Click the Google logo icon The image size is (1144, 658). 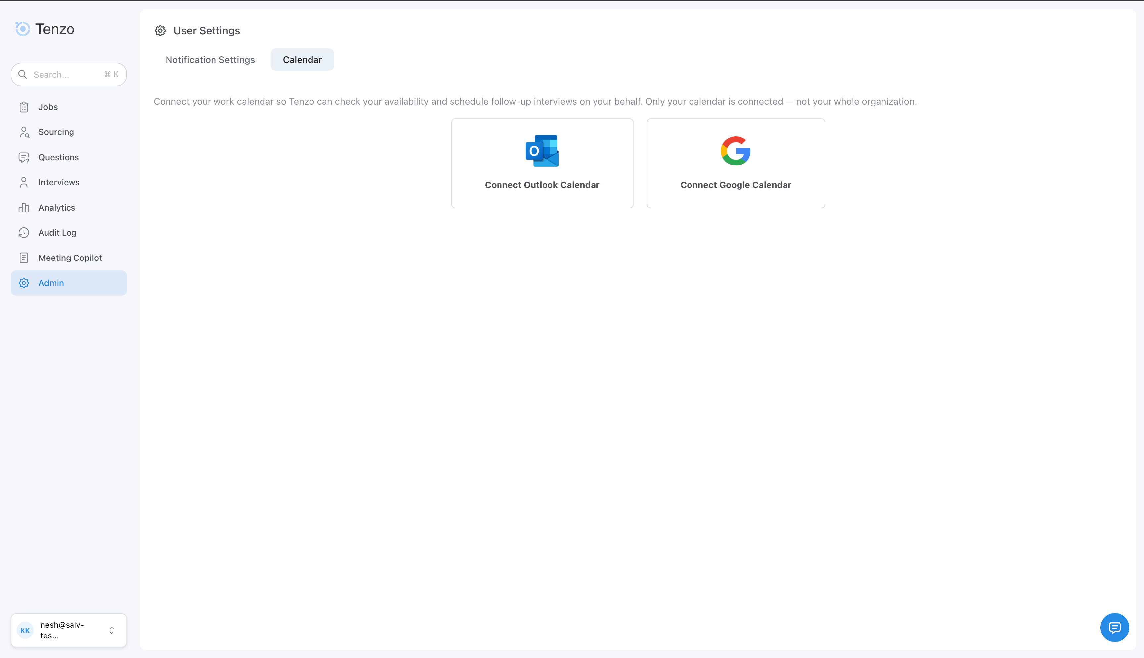tap(736, 151)
